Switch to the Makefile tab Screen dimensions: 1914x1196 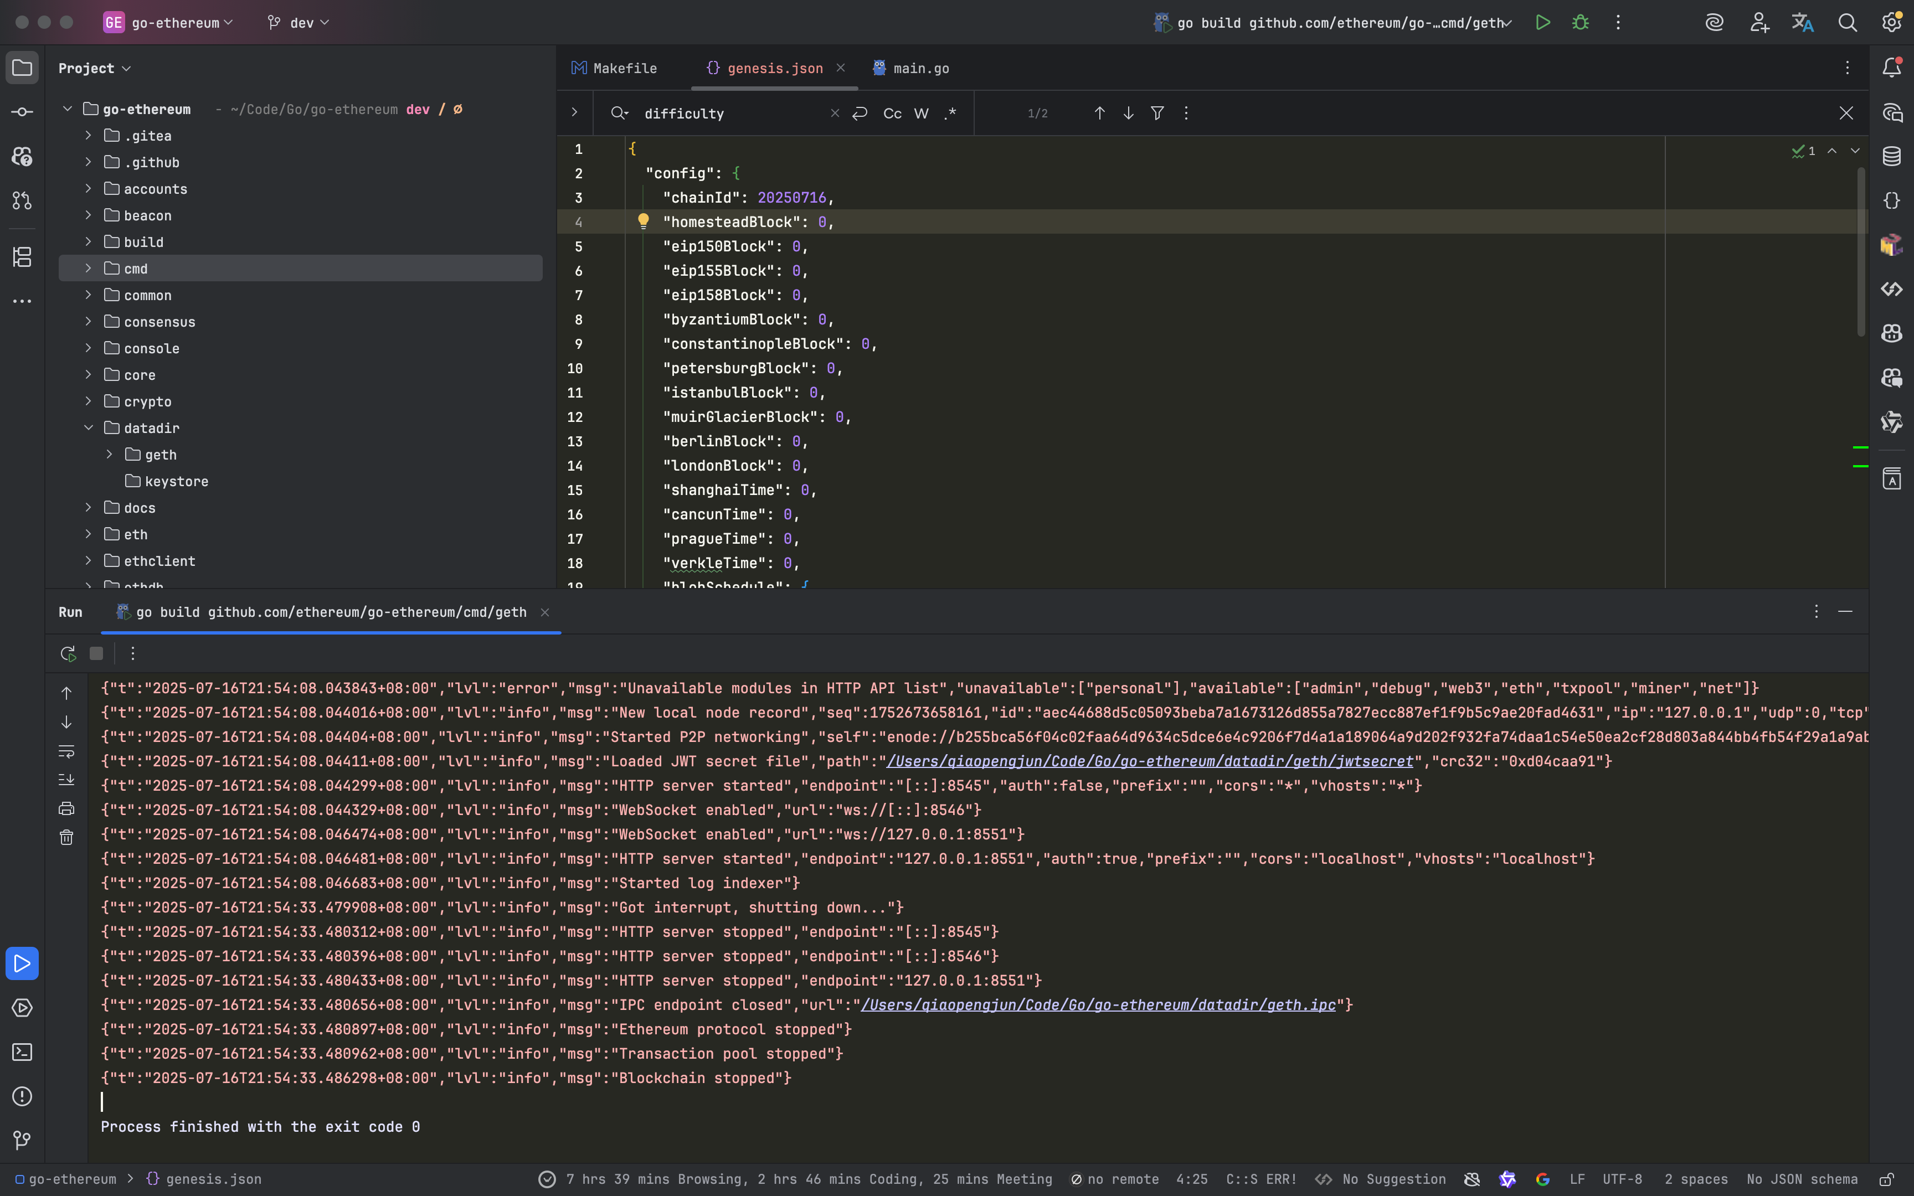(615, 68)
